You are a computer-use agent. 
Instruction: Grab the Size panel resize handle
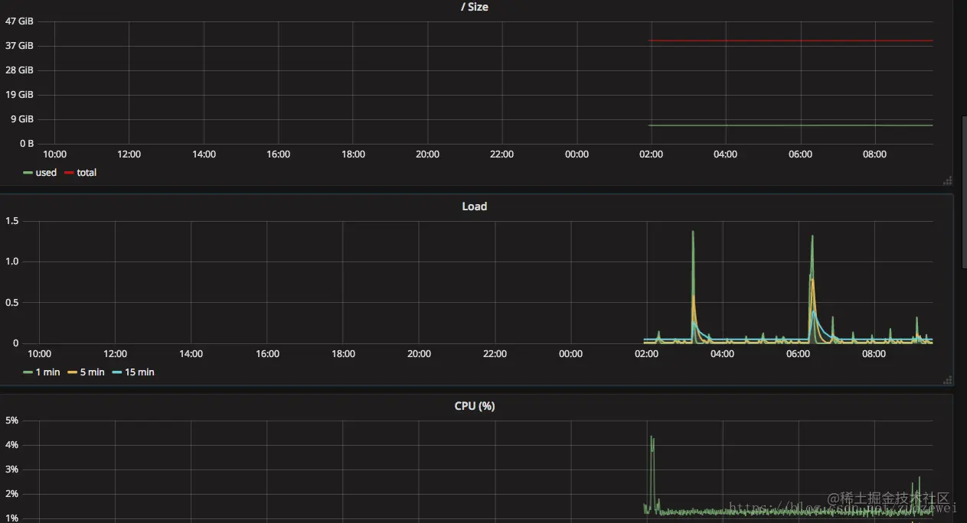(x=948, y=180)
